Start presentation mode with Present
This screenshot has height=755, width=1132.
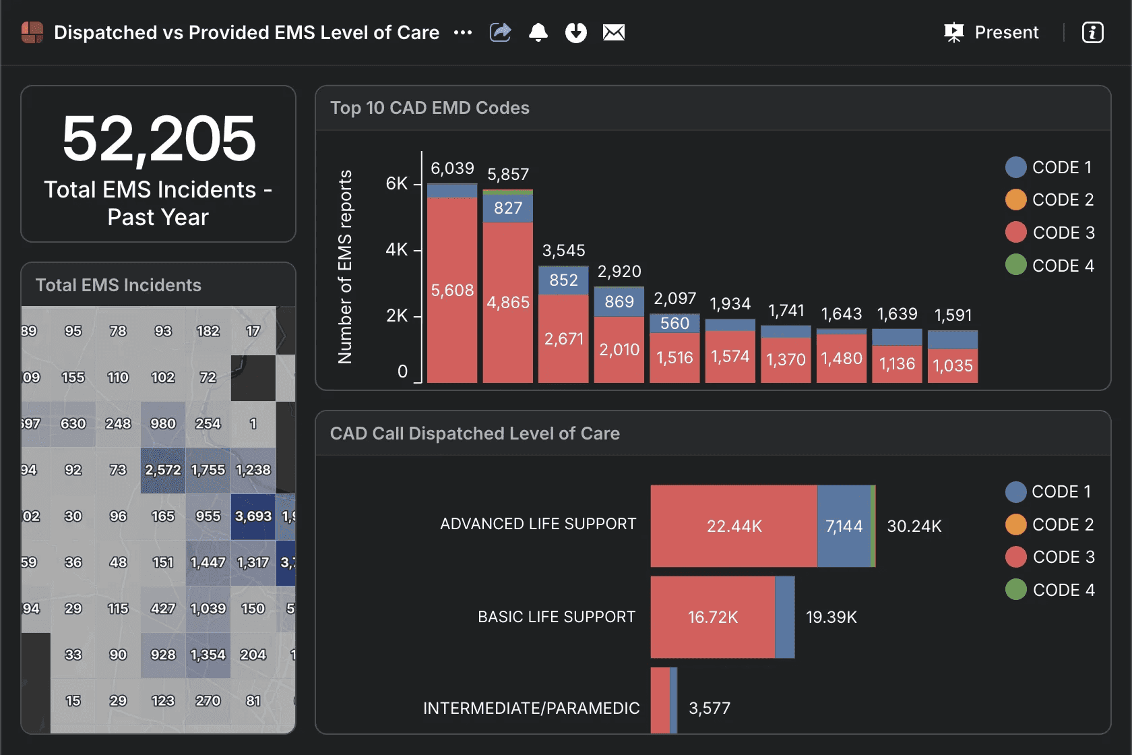[x=1006, y=32]
